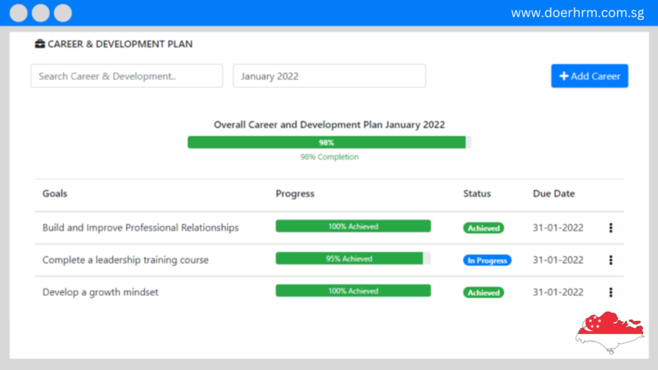Click the overall 98% progress bar
Viewport: 658px width, 370px height.
click(329, 143)
